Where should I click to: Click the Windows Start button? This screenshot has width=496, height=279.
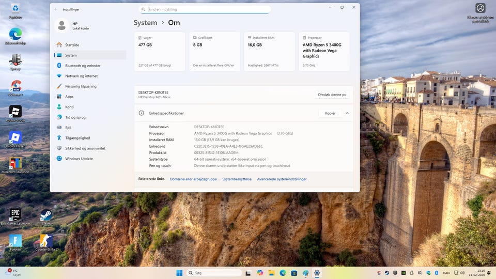tap(179, 273)
